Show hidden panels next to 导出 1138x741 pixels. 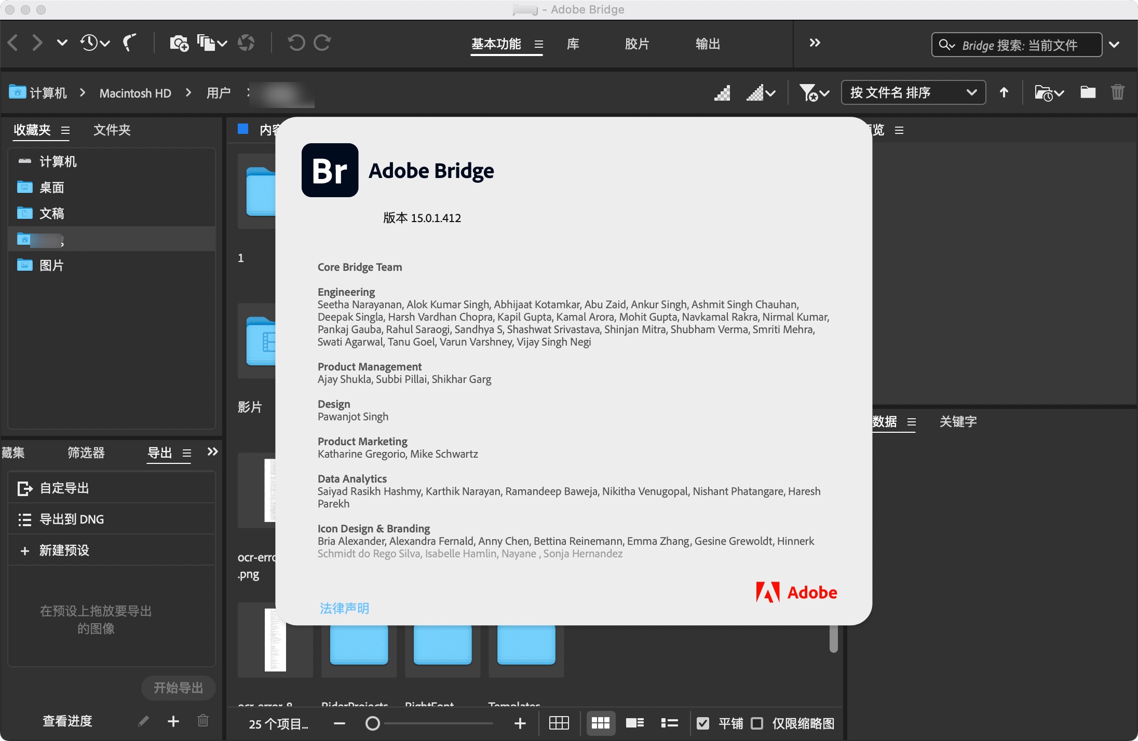[212, 451]
